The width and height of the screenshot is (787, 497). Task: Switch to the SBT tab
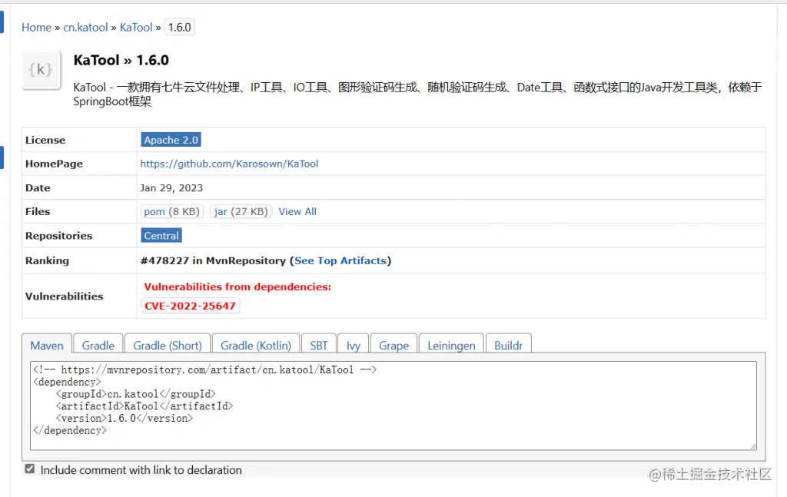point(319,345)
